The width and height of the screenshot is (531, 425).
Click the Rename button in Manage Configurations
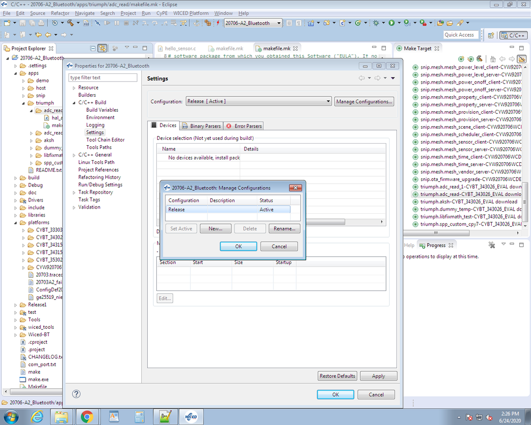[x=284, y=229]
